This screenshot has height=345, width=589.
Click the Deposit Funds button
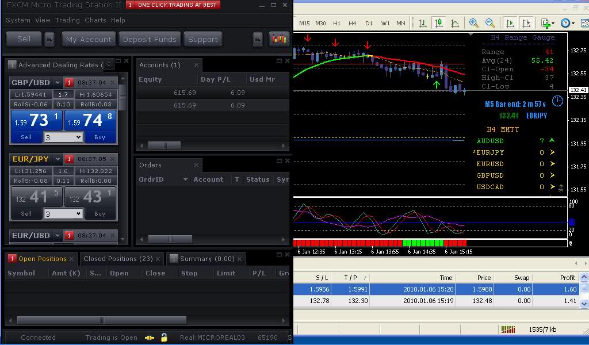(x=150, y=39)
